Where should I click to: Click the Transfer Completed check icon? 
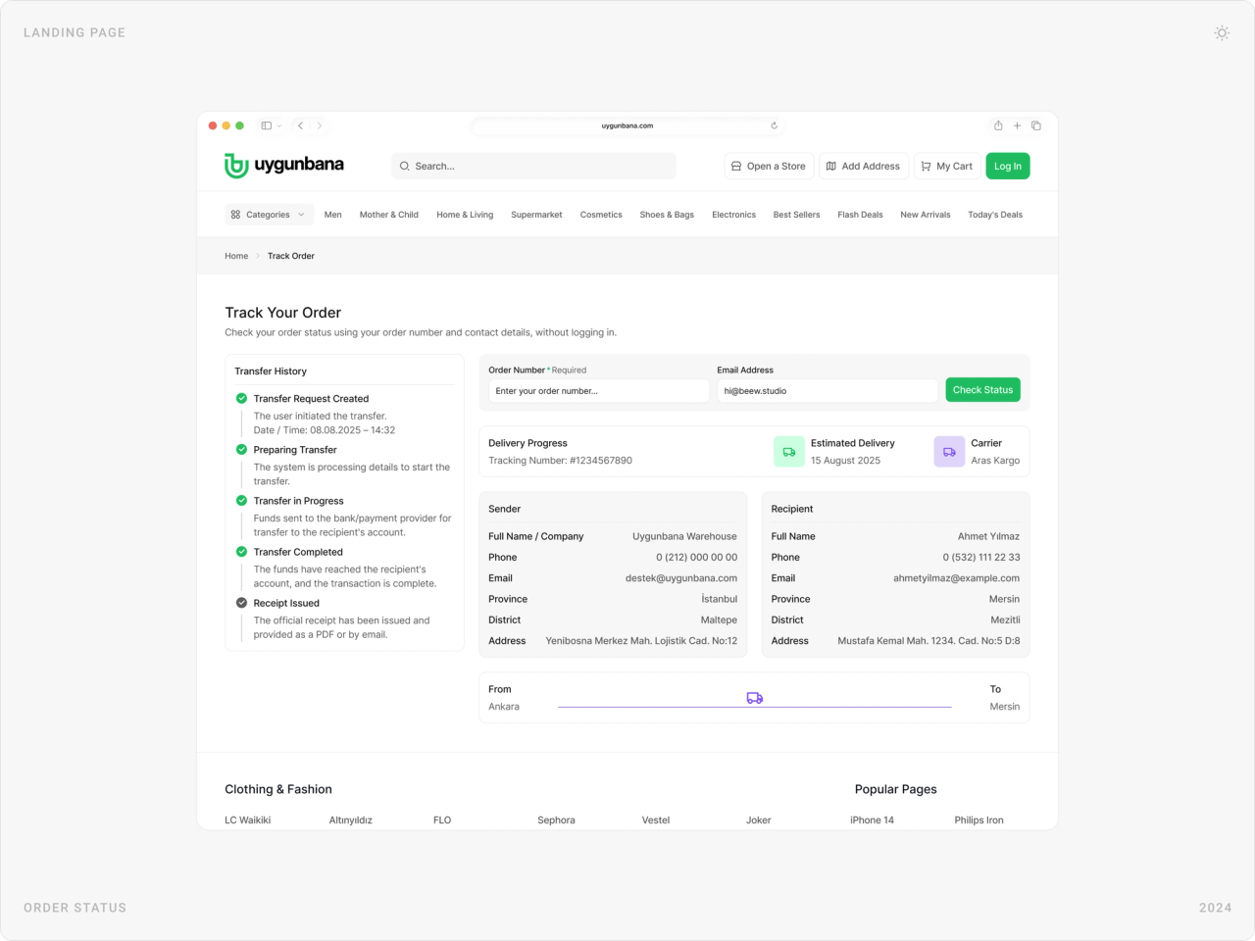241,551
